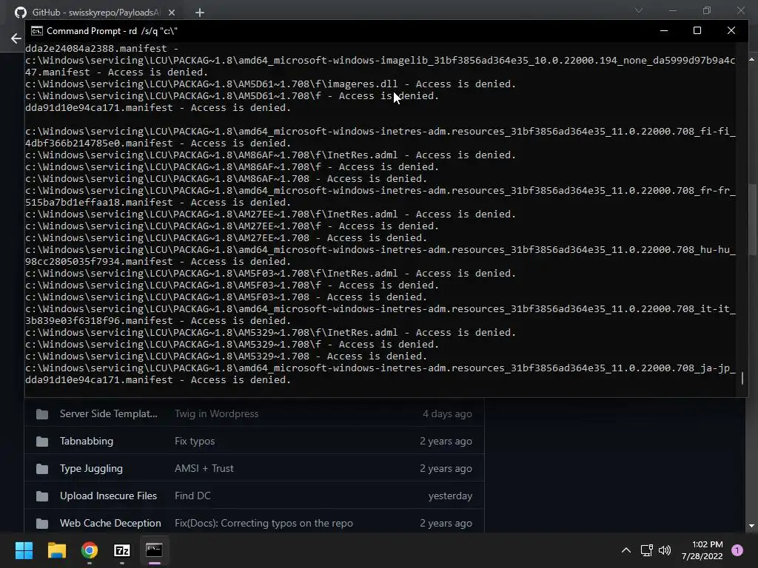The width and height of the screenshot is (758, 568).
Task: Open 'Fix typos' commit message
Action: point(195,441)
